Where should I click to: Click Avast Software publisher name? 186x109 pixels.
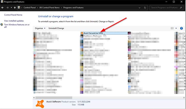[53, 102]
